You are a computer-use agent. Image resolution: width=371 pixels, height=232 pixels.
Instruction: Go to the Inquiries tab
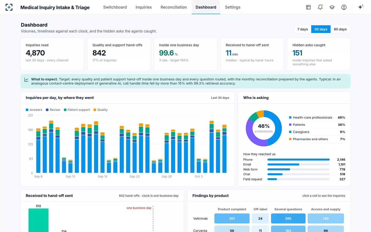pyautogui.click(x=144, y=7)
